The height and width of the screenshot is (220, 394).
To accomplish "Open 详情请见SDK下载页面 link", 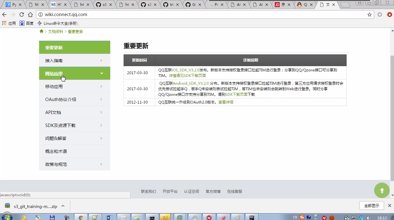I will click(187, 75).
